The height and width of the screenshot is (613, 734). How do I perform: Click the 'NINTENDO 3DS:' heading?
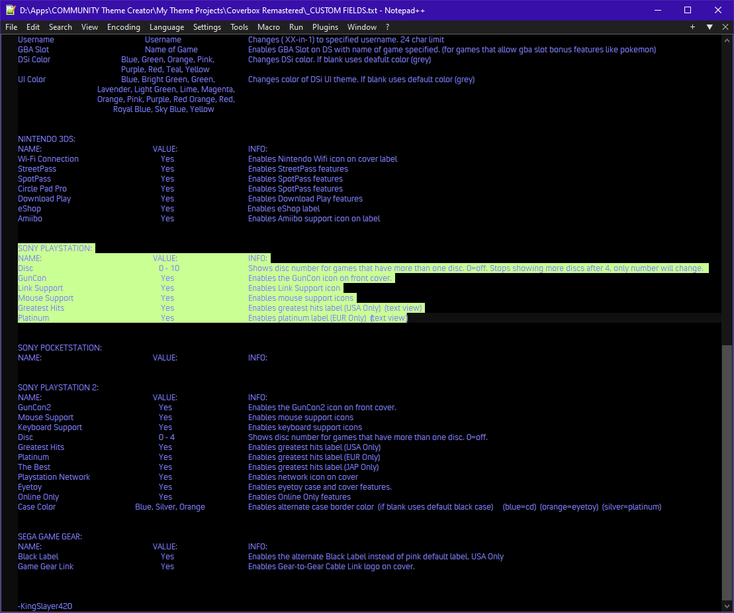46,139
